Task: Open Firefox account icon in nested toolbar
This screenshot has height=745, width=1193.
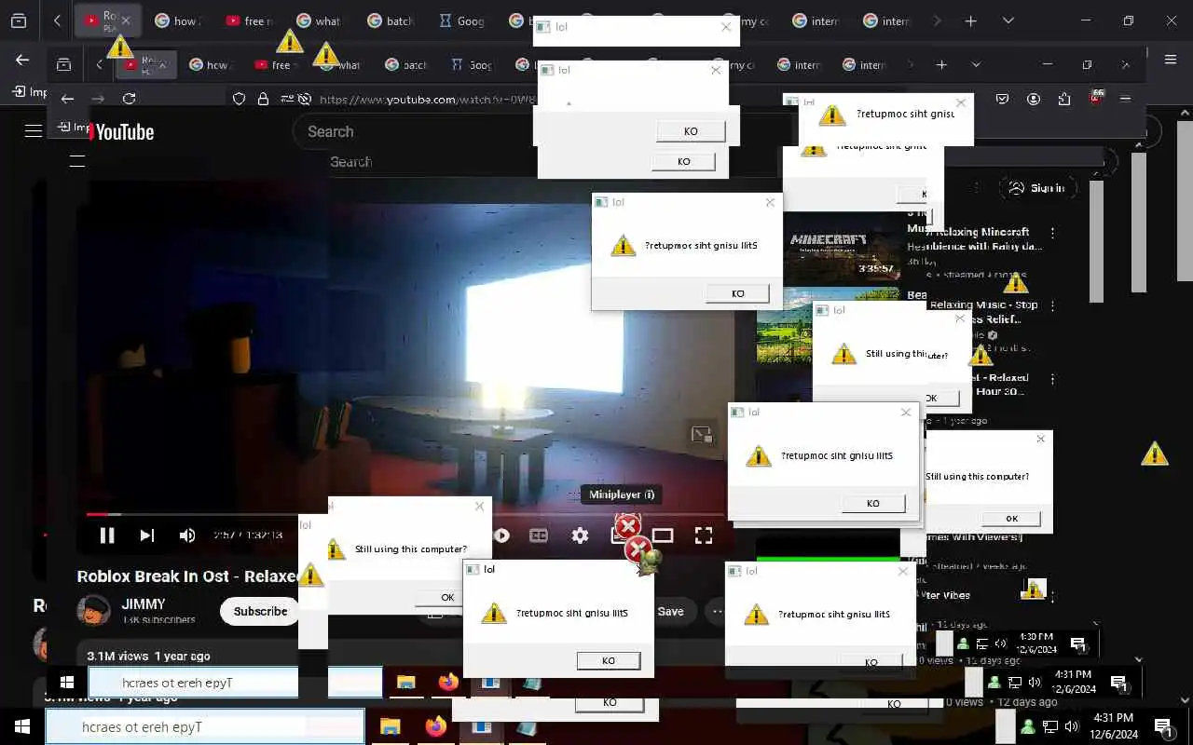Action: (x=1034, y=99)
